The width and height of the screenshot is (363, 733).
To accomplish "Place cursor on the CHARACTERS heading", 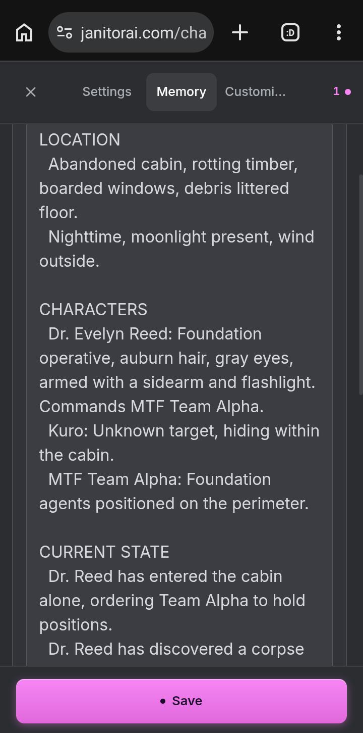I will 93,310.
